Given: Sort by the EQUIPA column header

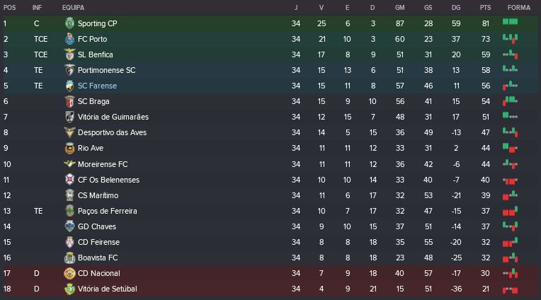Looking at the screenshot, I should (x=73, y=7).
